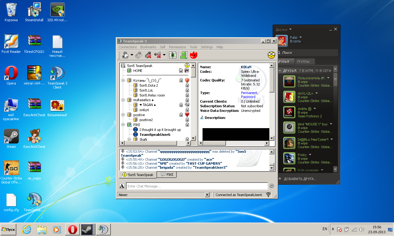Click the shield icon on Котаны row

[187, 81]
